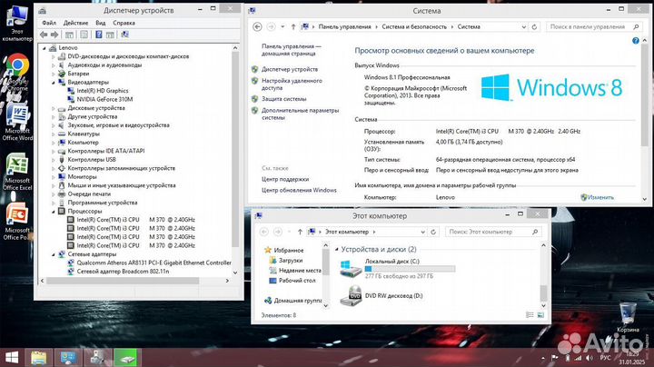Open File Explorer from the taskbar
This screenshot has height=367, width=654.
[x=39, y=358]
